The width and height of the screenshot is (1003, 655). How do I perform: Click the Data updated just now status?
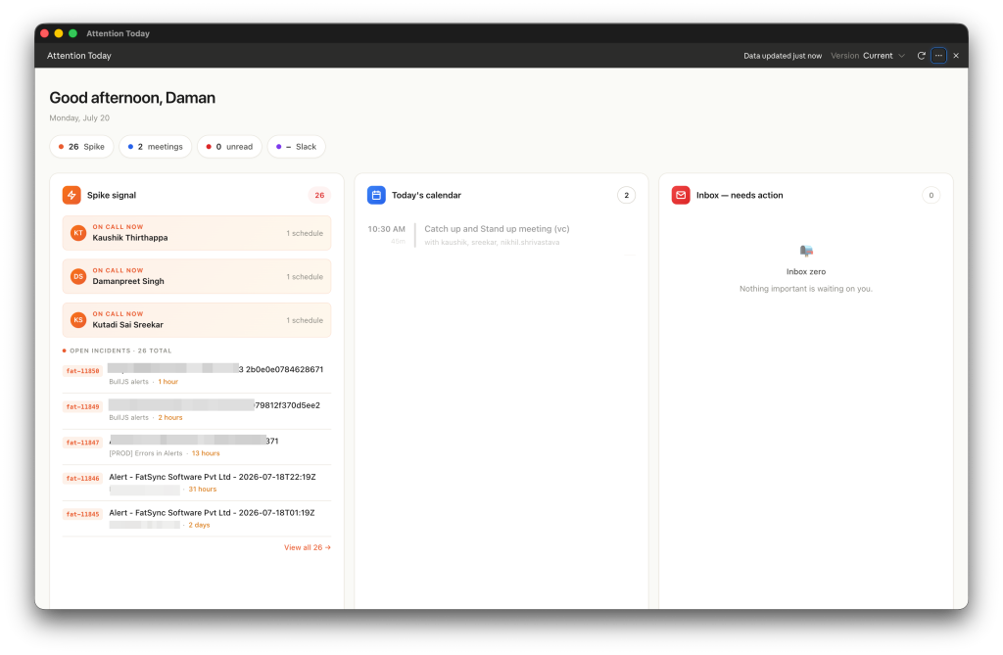(x=783, y=56)
